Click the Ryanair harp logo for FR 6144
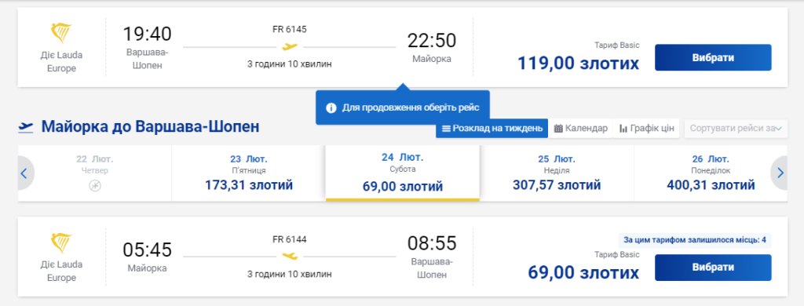This screenshot has height=306, width=804. point(61,243)
